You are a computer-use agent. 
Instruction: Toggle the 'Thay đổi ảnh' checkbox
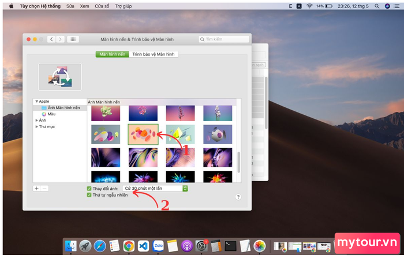pyautogui.click(x=89, y=189)
